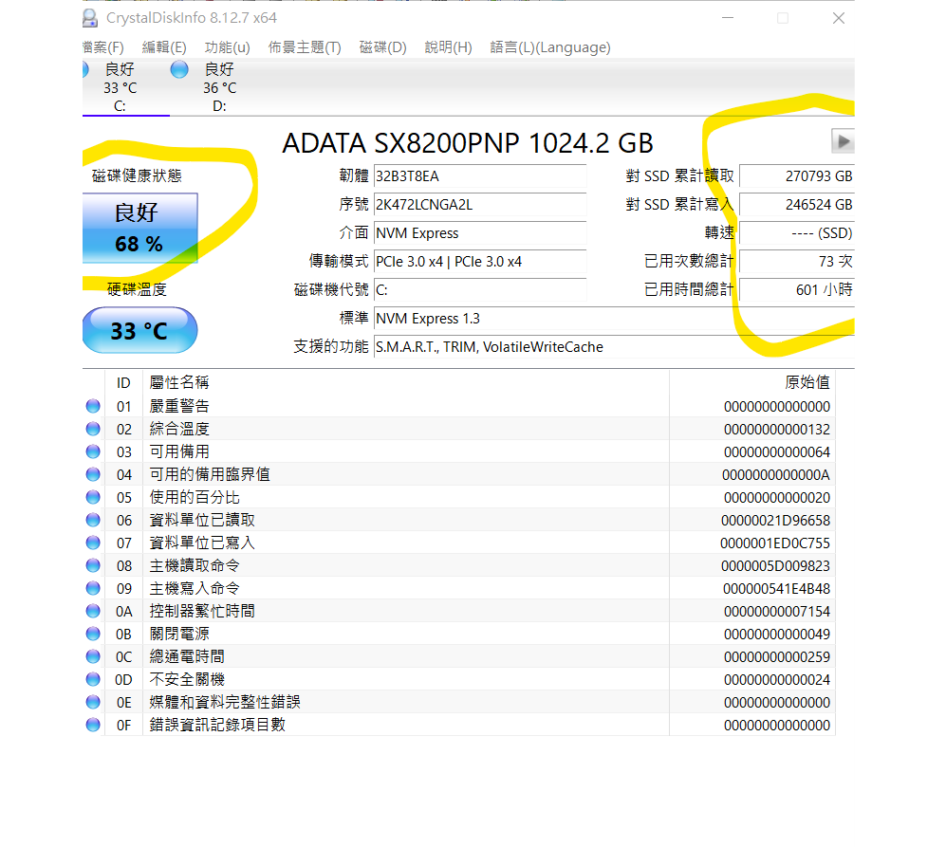Click the 良好 68 % health status button
This screenshot has height=847, width=946.
139,228
